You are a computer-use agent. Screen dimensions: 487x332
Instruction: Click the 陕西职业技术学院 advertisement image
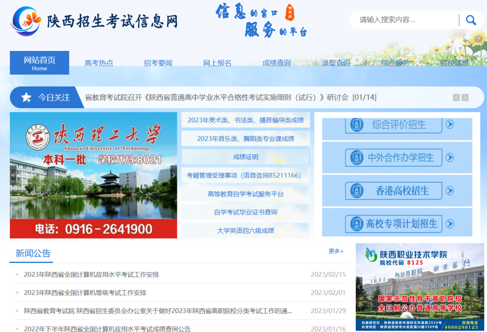[420, 287]
